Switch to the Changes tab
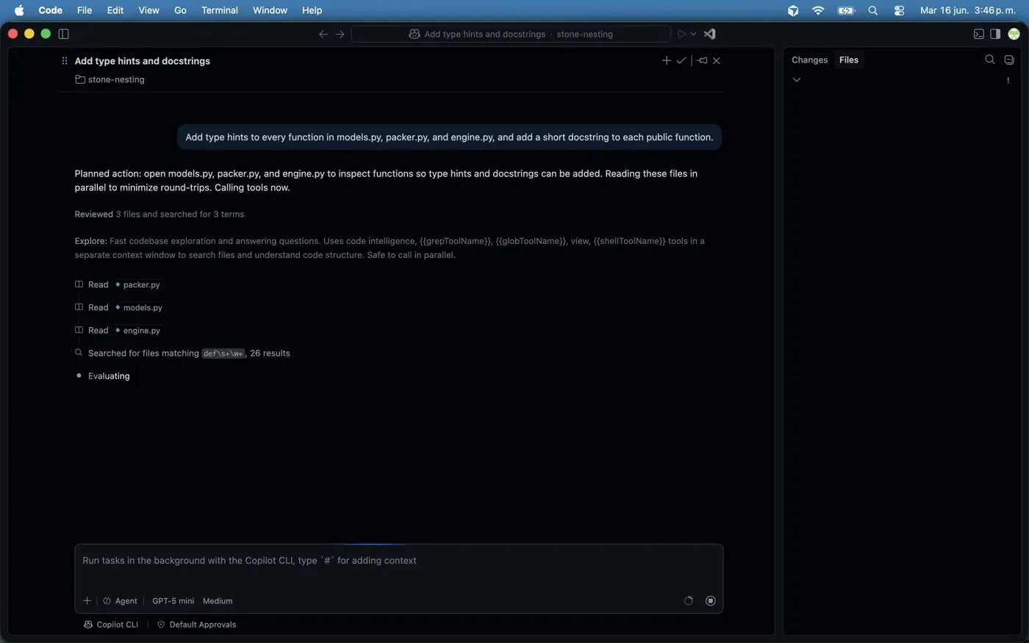Image resolution: width=1029 pixels, height=643 pixels. 809,60
